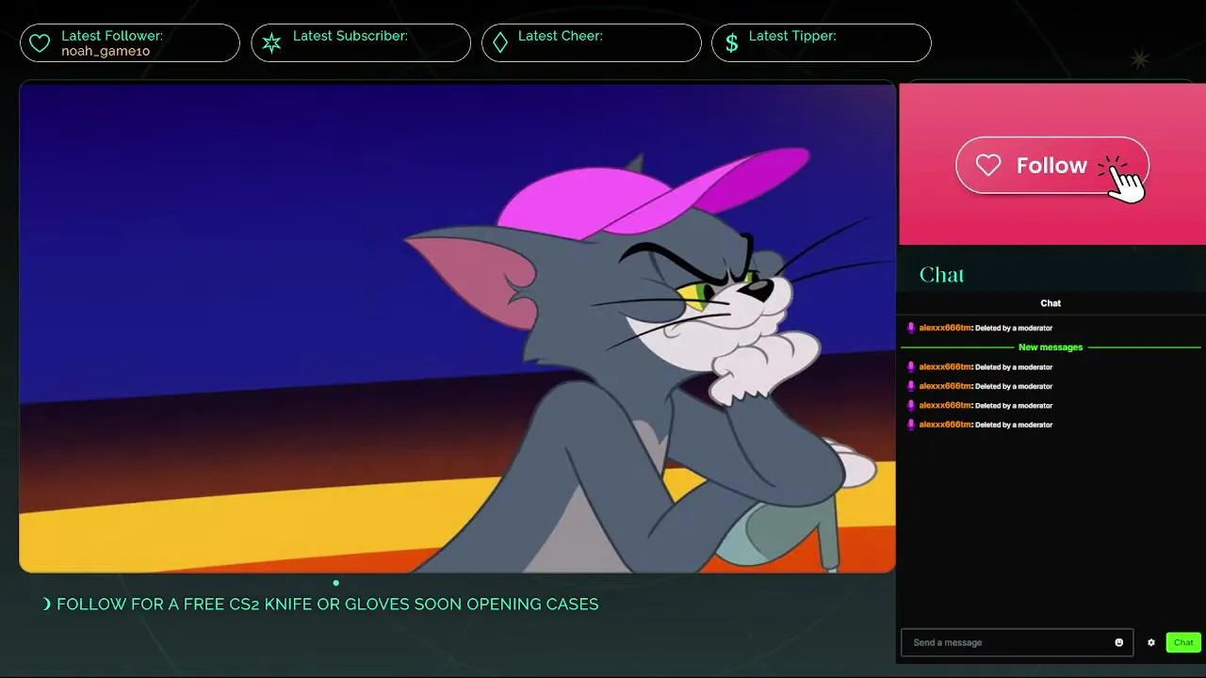Click the large cursive Chat heading

pyautogui.click(x=942, y=275)
